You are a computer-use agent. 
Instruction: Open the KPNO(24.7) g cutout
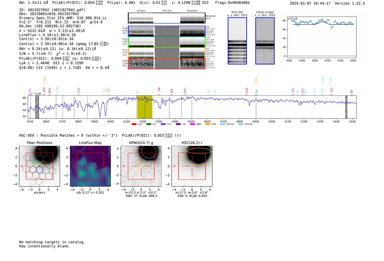141,166
